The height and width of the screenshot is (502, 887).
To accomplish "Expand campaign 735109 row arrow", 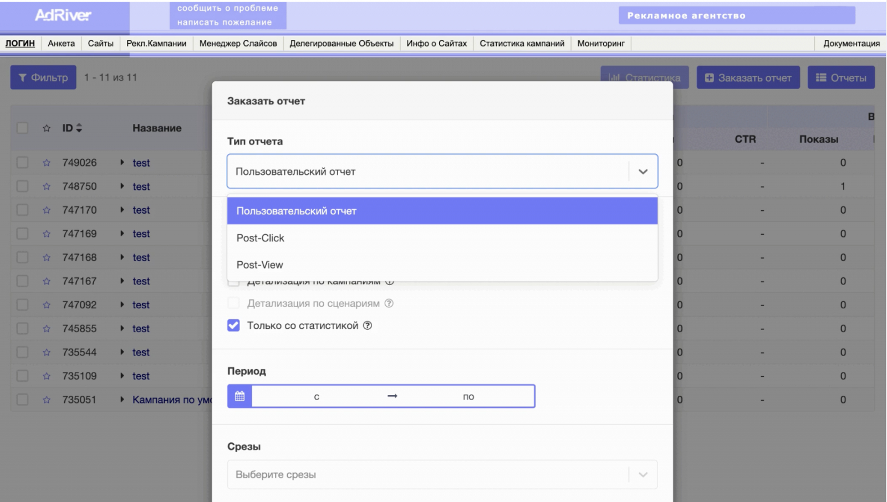I will click(122, 375).
